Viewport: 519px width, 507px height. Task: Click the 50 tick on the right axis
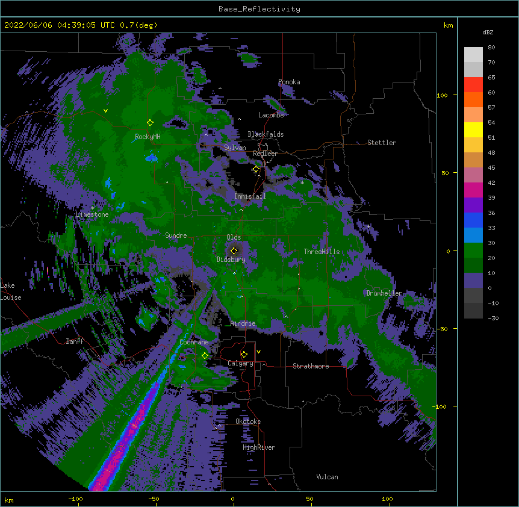coord(445,173)
